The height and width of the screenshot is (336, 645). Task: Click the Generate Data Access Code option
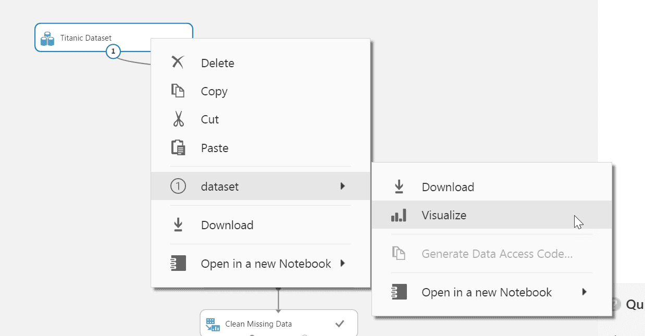coord(497,254)
